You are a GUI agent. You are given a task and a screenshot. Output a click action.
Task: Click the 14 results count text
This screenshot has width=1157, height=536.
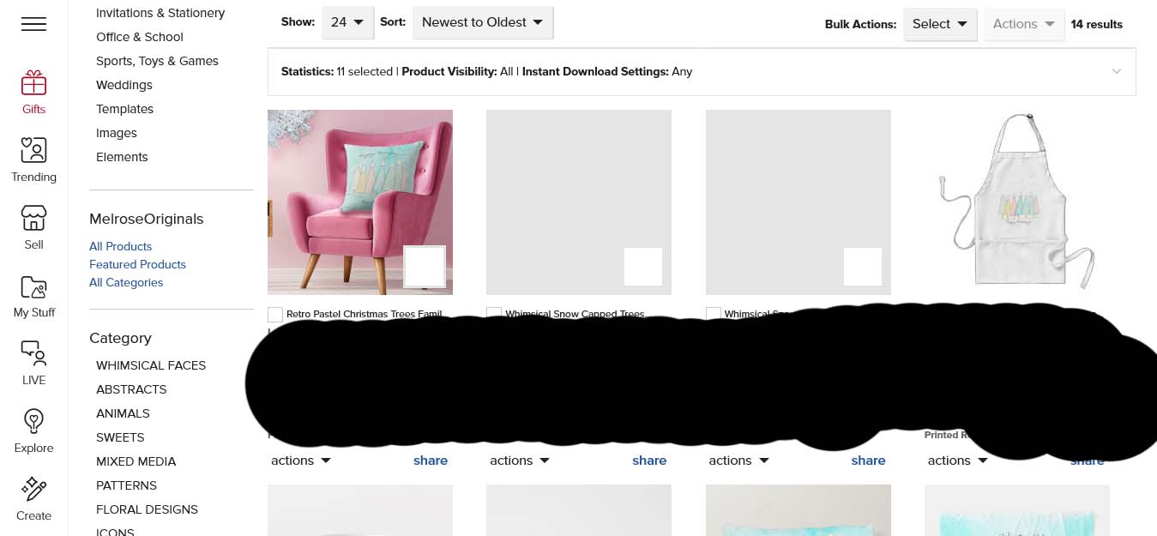[1096, 24]
